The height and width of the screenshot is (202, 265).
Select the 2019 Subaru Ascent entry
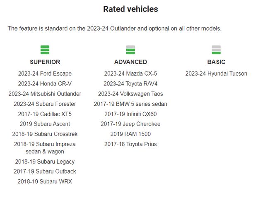pos(45,124)
